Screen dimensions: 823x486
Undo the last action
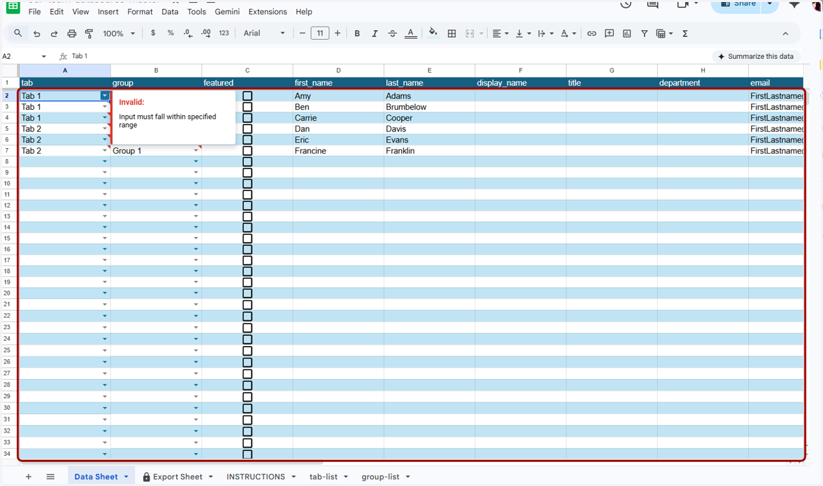click(x=36, y=34)
